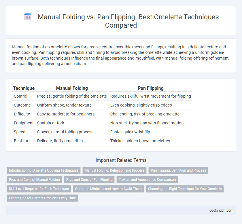Open Choosing the Right Technique for Your Omelette

(185, 189)
